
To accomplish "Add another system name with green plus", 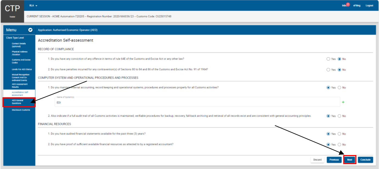I will (343, 102).
